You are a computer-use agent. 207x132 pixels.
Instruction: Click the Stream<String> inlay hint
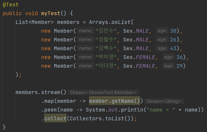[164, 101]
